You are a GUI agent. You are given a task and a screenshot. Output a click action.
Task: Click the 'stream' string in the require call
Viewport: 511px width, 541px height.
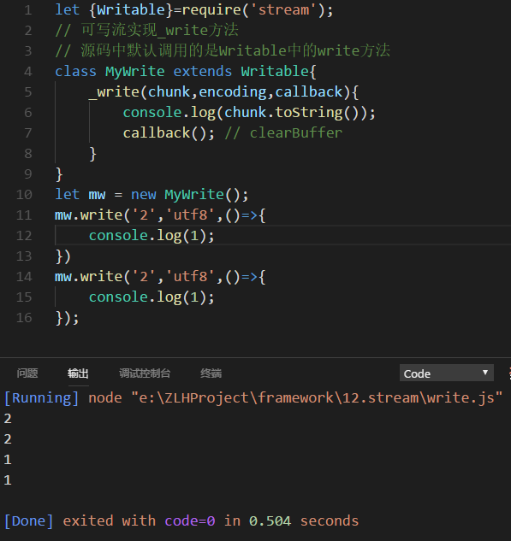(x=283, y=10)
